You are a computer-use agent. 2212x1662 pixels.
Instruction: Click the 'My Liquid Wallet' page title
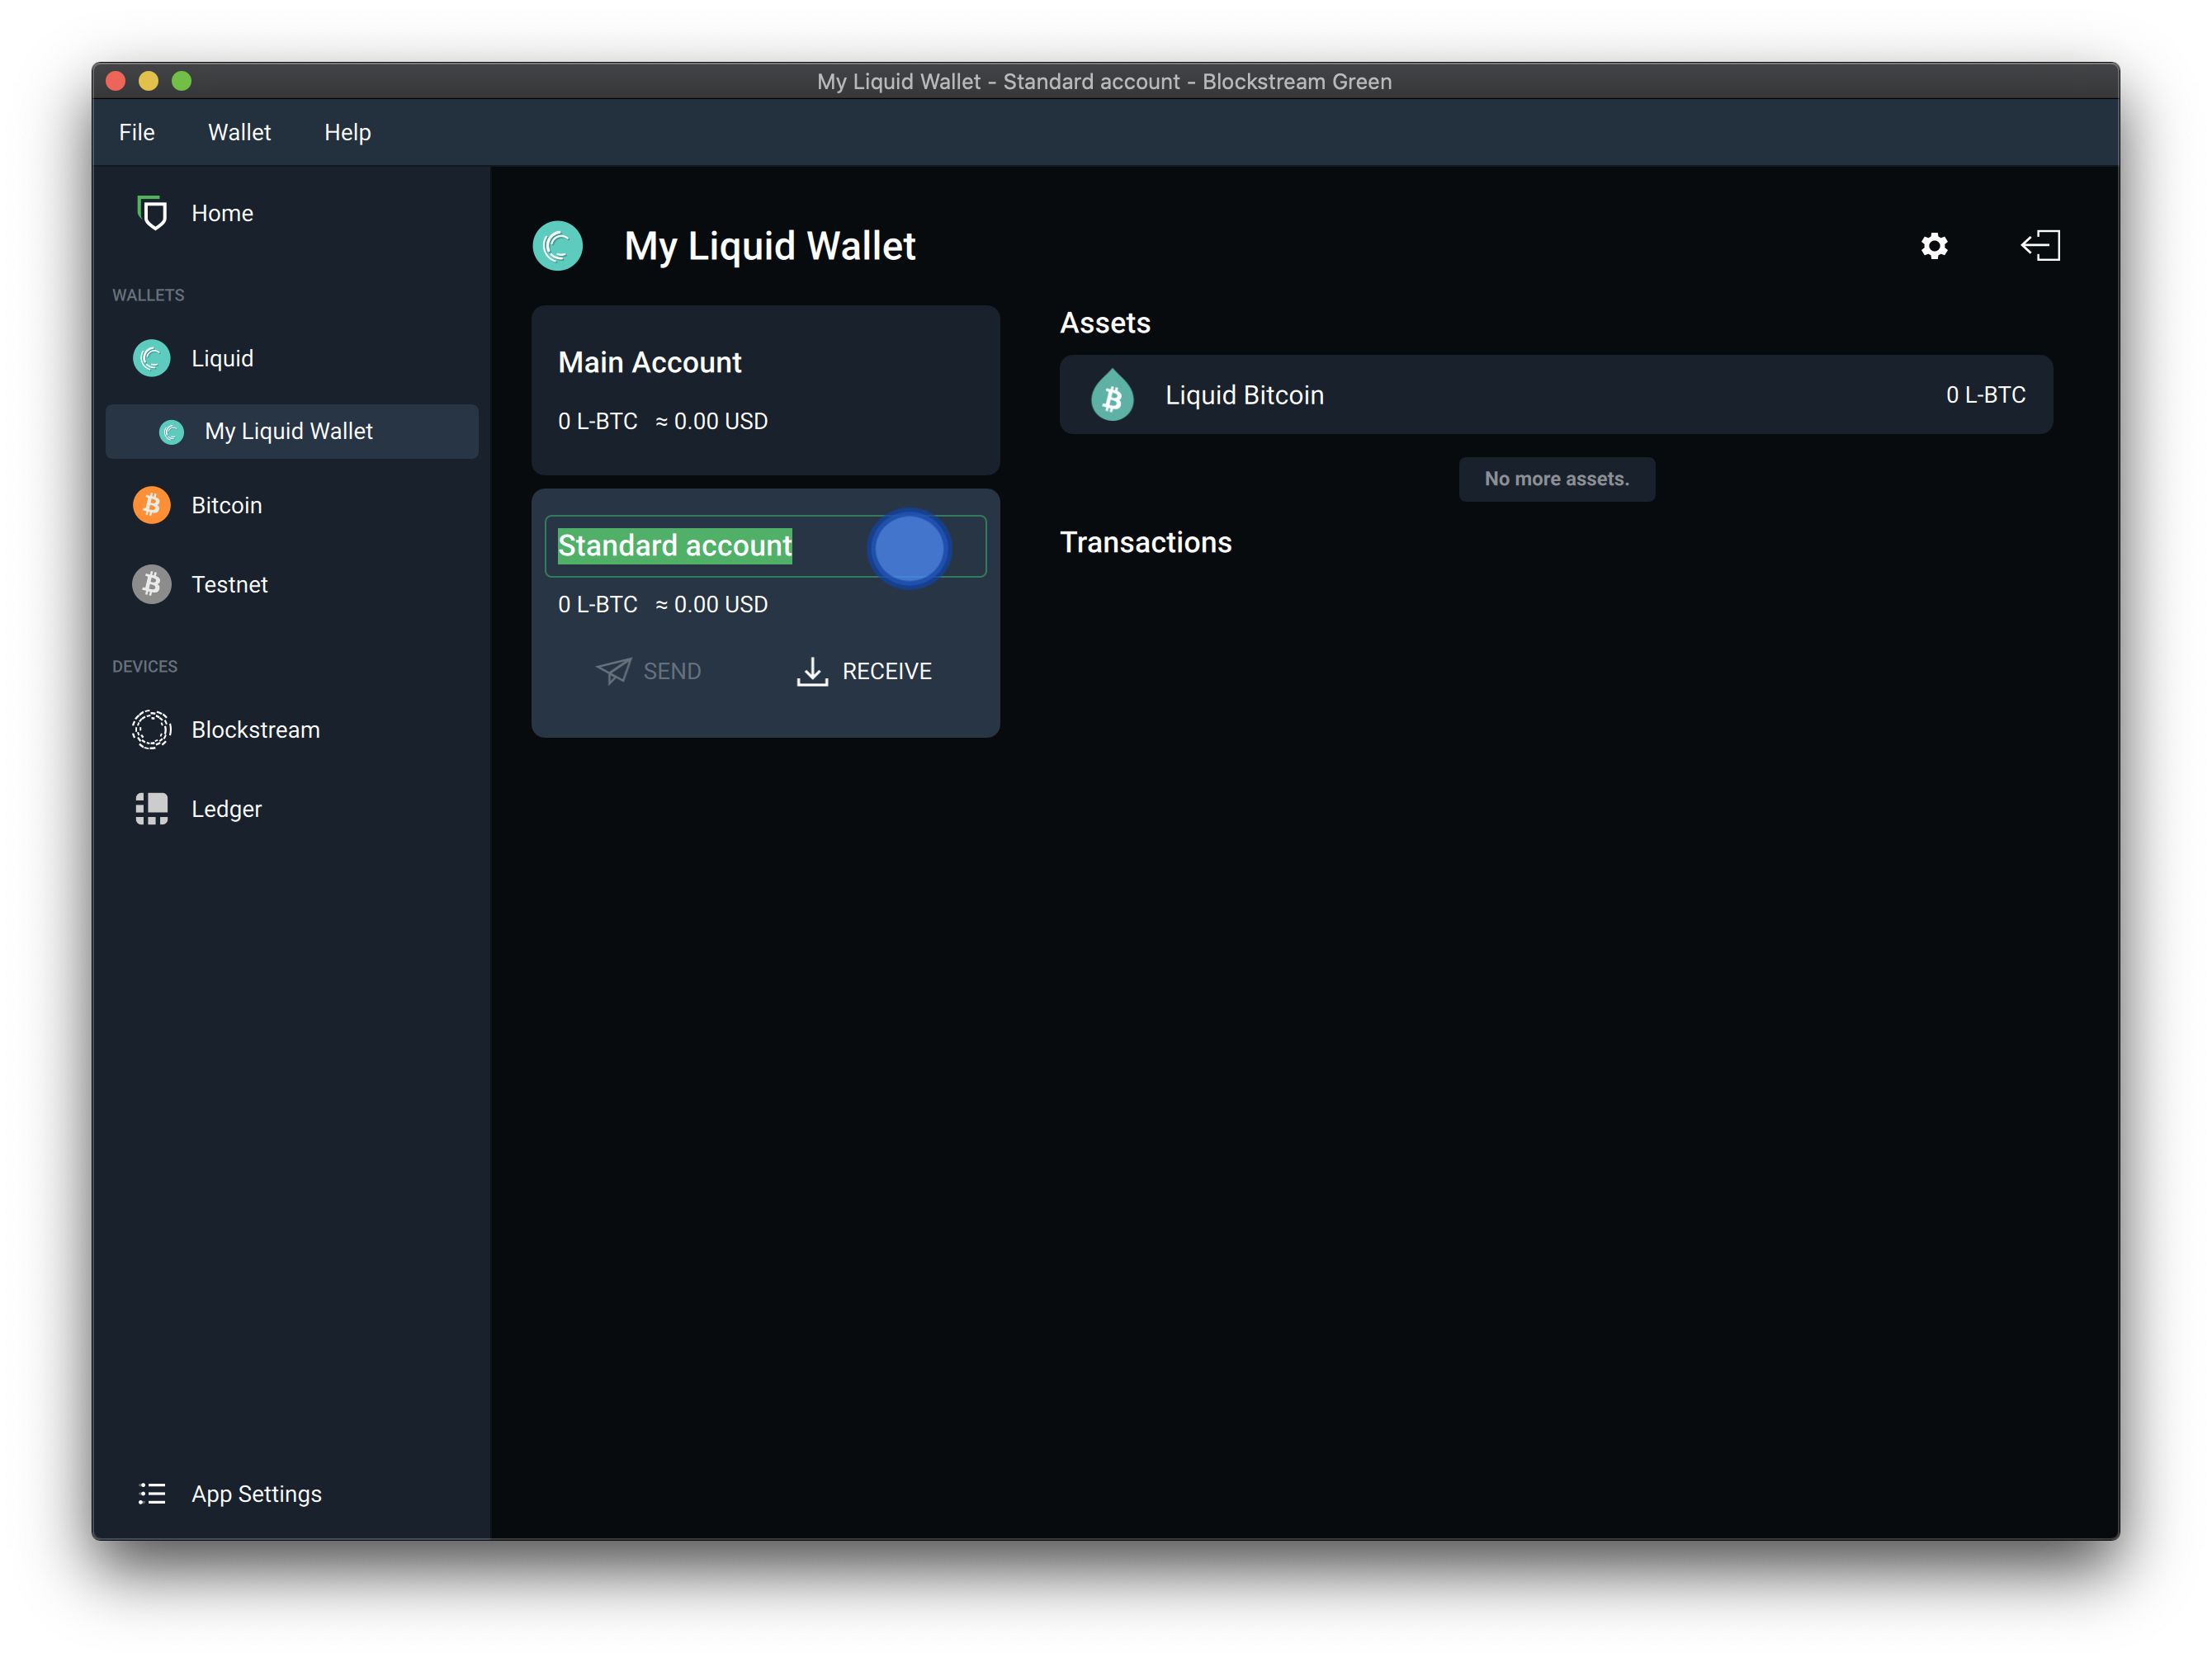(x=769, y=246)
